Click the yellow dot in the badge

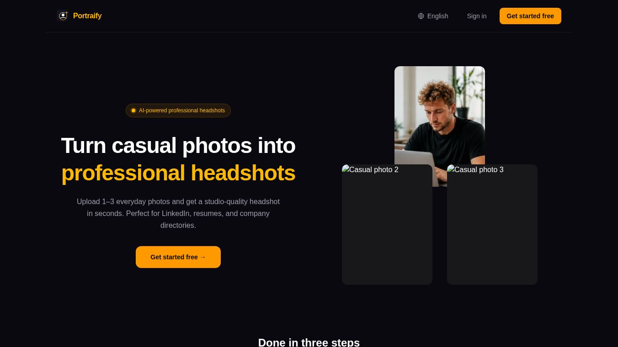pyautogui.click(x=133, y=110)
